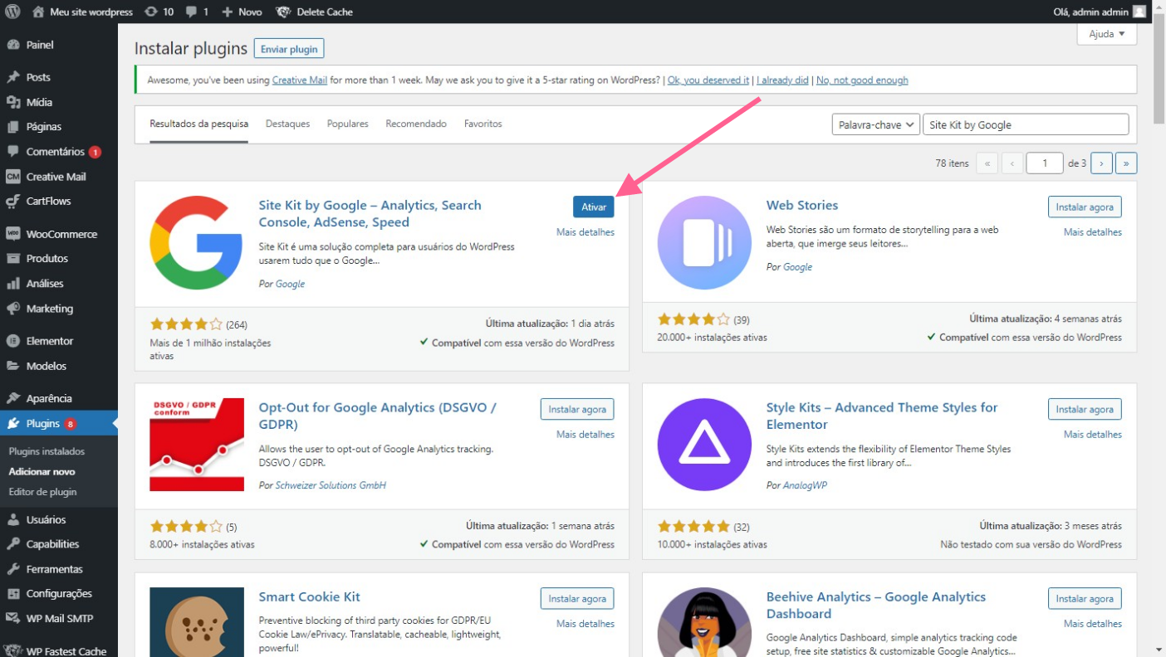This screenshot has width=1166, height=657.
Task: Click the admin avatar icon
Action: pos(1139,12)
